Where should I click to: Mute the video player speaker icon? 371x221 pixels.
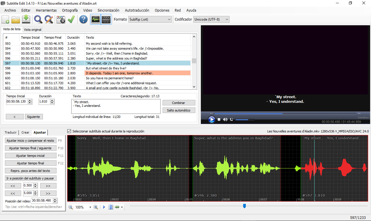click(225, 120)
